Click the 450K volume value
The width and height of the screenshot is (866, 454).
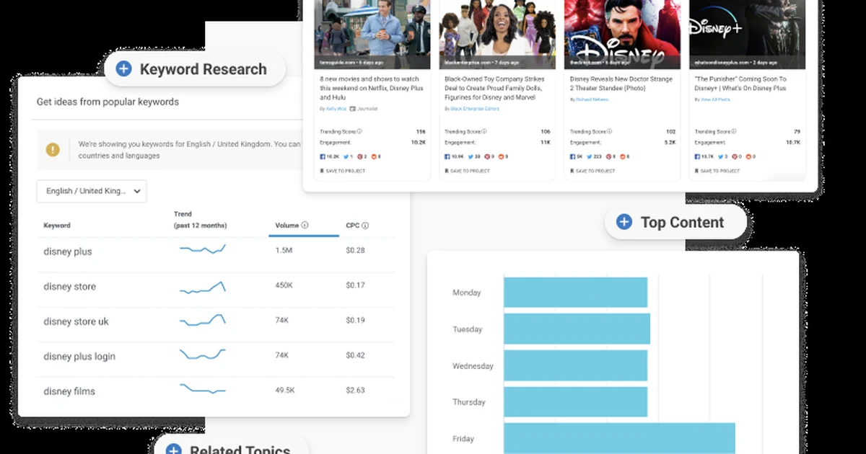coord(284,285)
